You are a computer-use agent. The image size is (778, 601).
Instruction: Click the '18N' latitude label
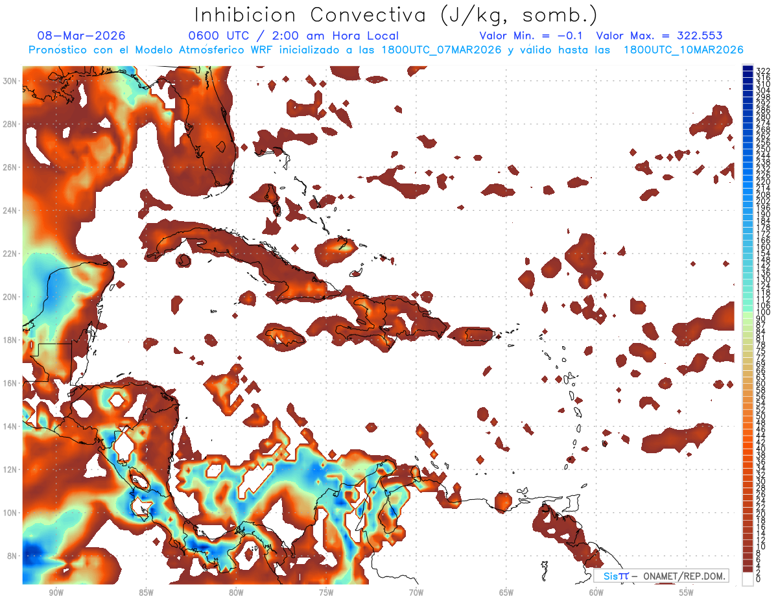(10, 340)
